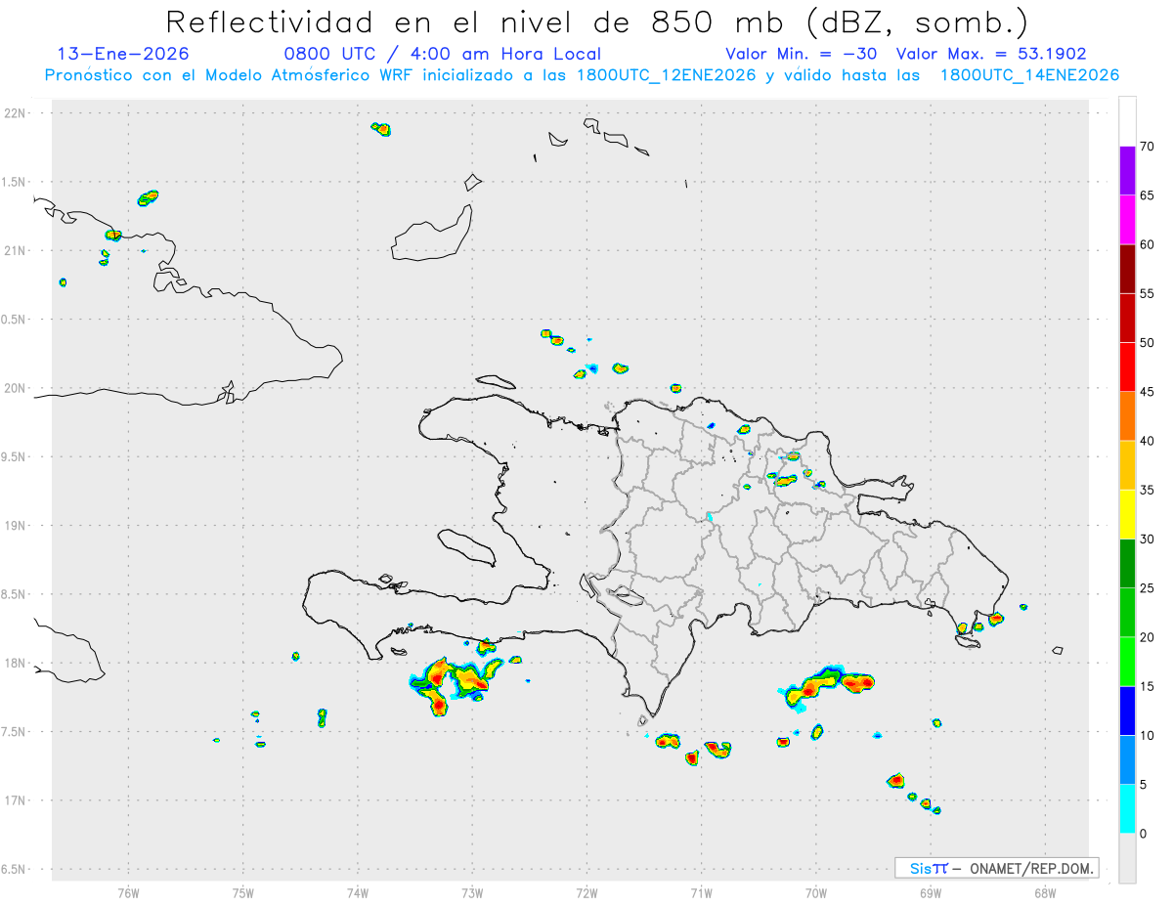
Task: Click the reflectivity echo near 22N 74W
Action: click(381, 128)
